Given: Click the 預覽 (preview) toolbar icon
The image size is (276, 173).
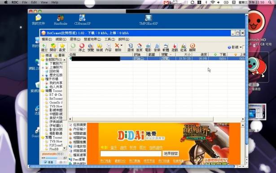Looking at the screenshot, I should [x=91, y=47].
